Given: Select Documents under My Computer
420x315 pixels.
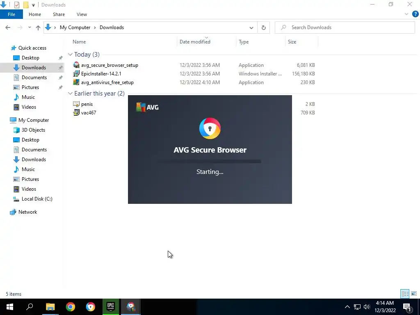Looking at the screenshot, I should coord(34,150).
